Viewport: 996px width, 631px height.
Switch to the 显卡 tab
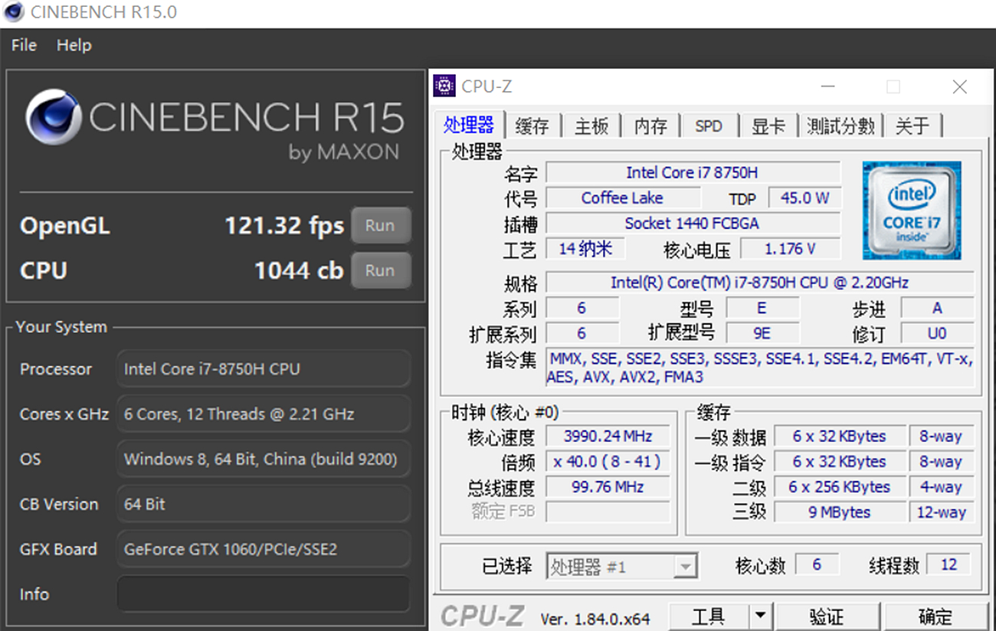(x=768, y=126)
